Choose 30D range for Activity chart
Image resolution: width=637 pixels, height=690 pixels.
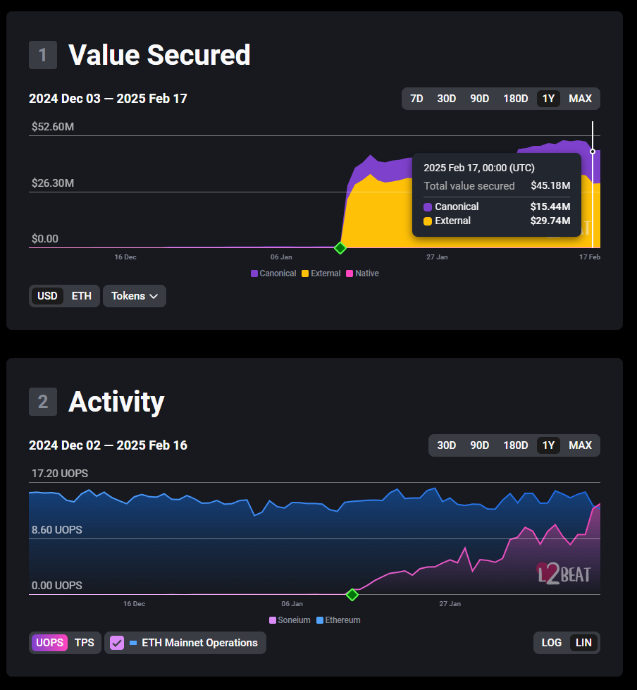[x=446, y=445]
